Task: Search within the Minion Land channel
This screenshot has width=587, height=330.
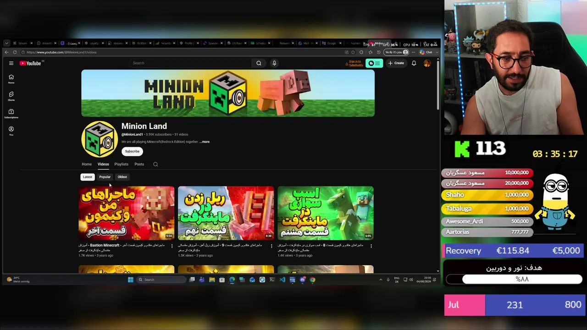Action: (155, 164)
